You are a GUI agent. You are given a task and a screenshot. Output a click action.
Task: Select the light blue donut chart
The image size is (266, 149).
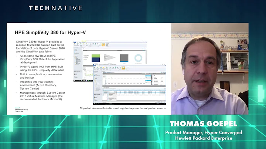pyautogui.click(x=139, y=58)
